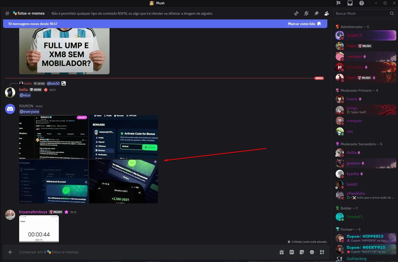Open the Receive USDT screenshot thumbnail
Viewport: 398px width, 262px height.
(123, 181)
